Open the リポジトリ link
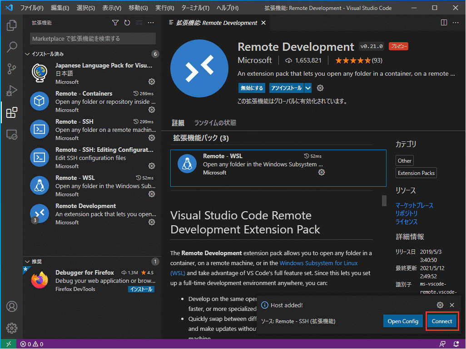This screenshot has height=349, width=466. [x=406, y=213]
